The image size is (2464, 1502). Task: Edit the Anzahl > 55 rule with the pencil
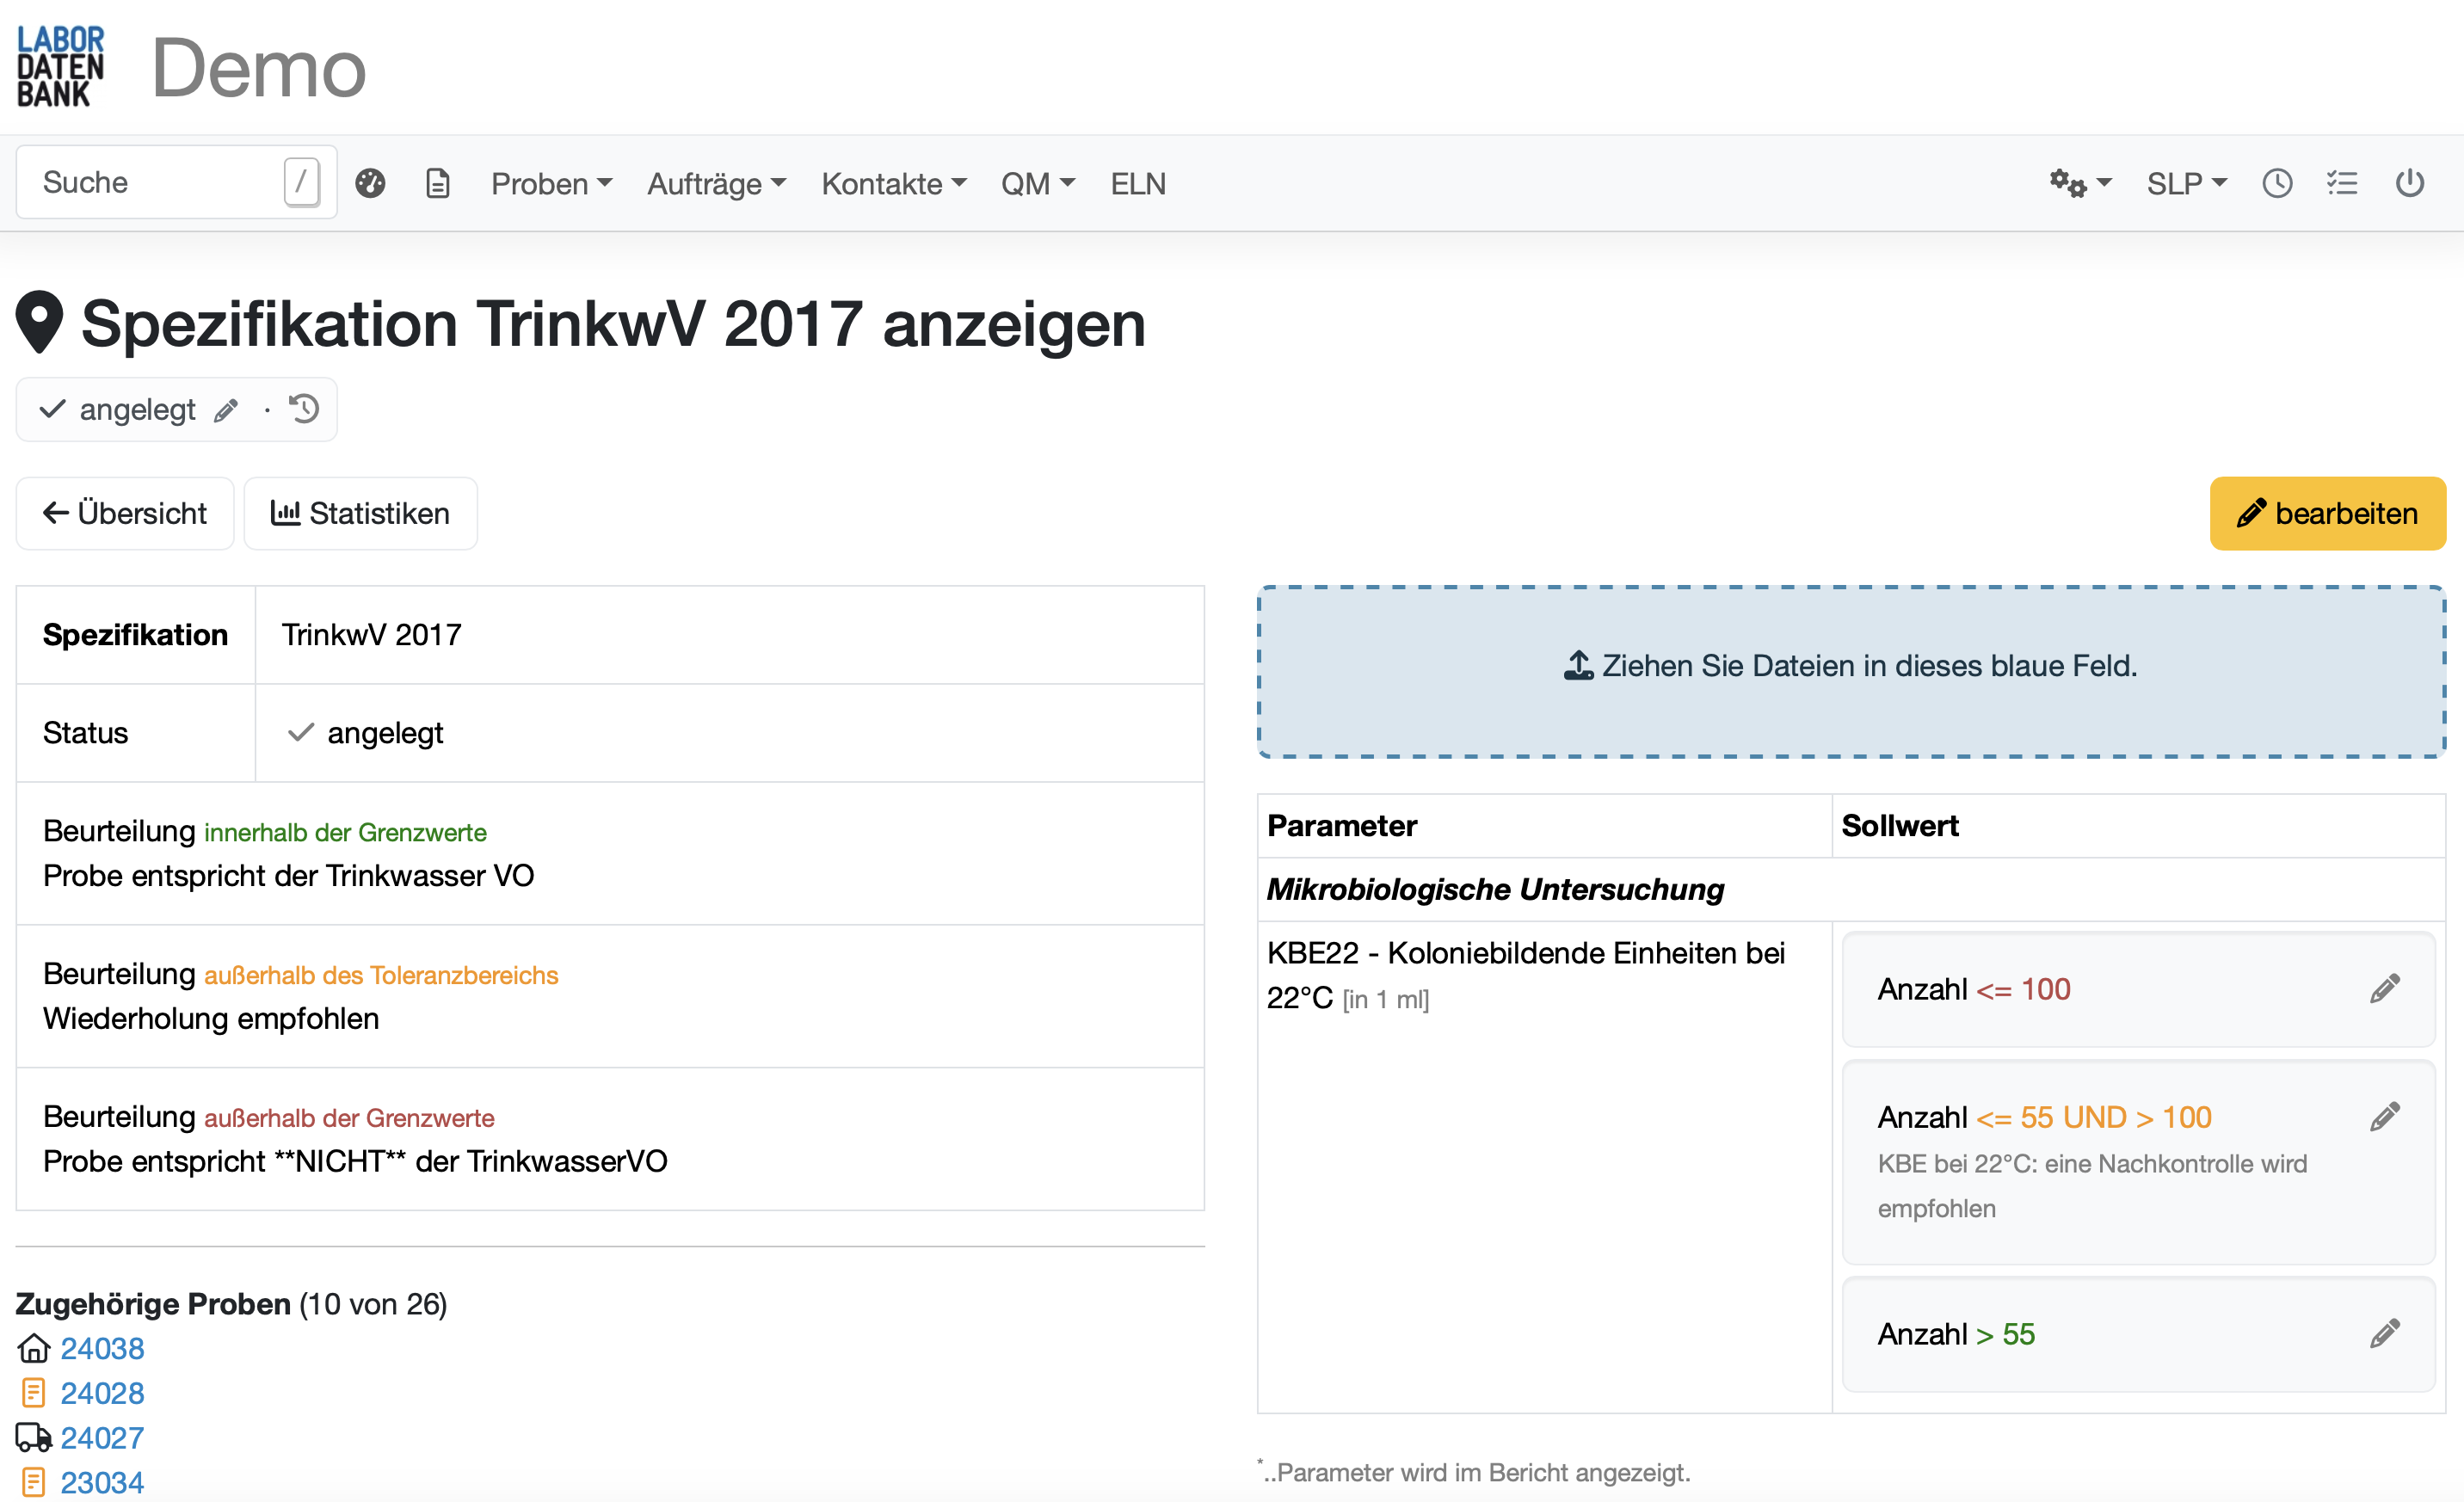coord(2384,1333)
